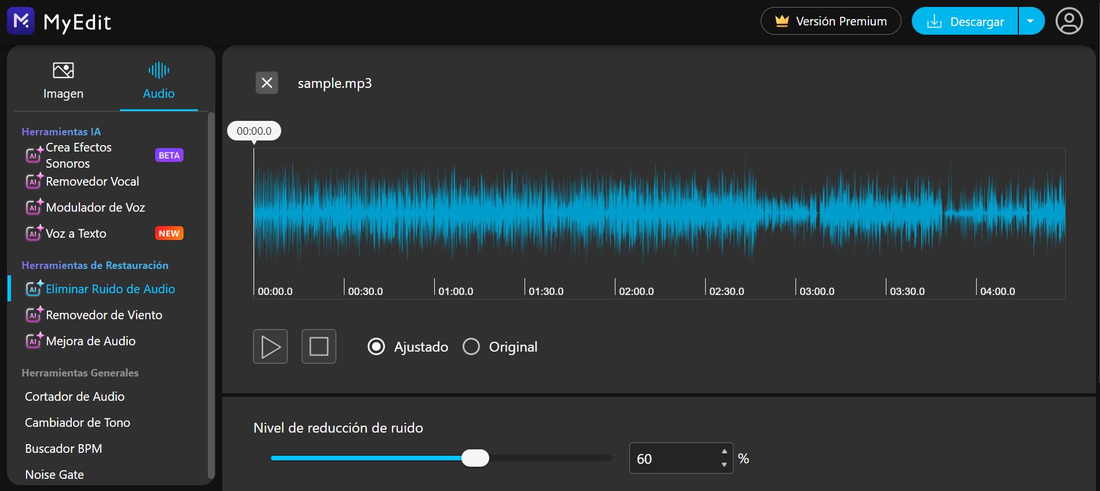Play the audio preview
The image size is (1100, 491).
click(270, 346)
